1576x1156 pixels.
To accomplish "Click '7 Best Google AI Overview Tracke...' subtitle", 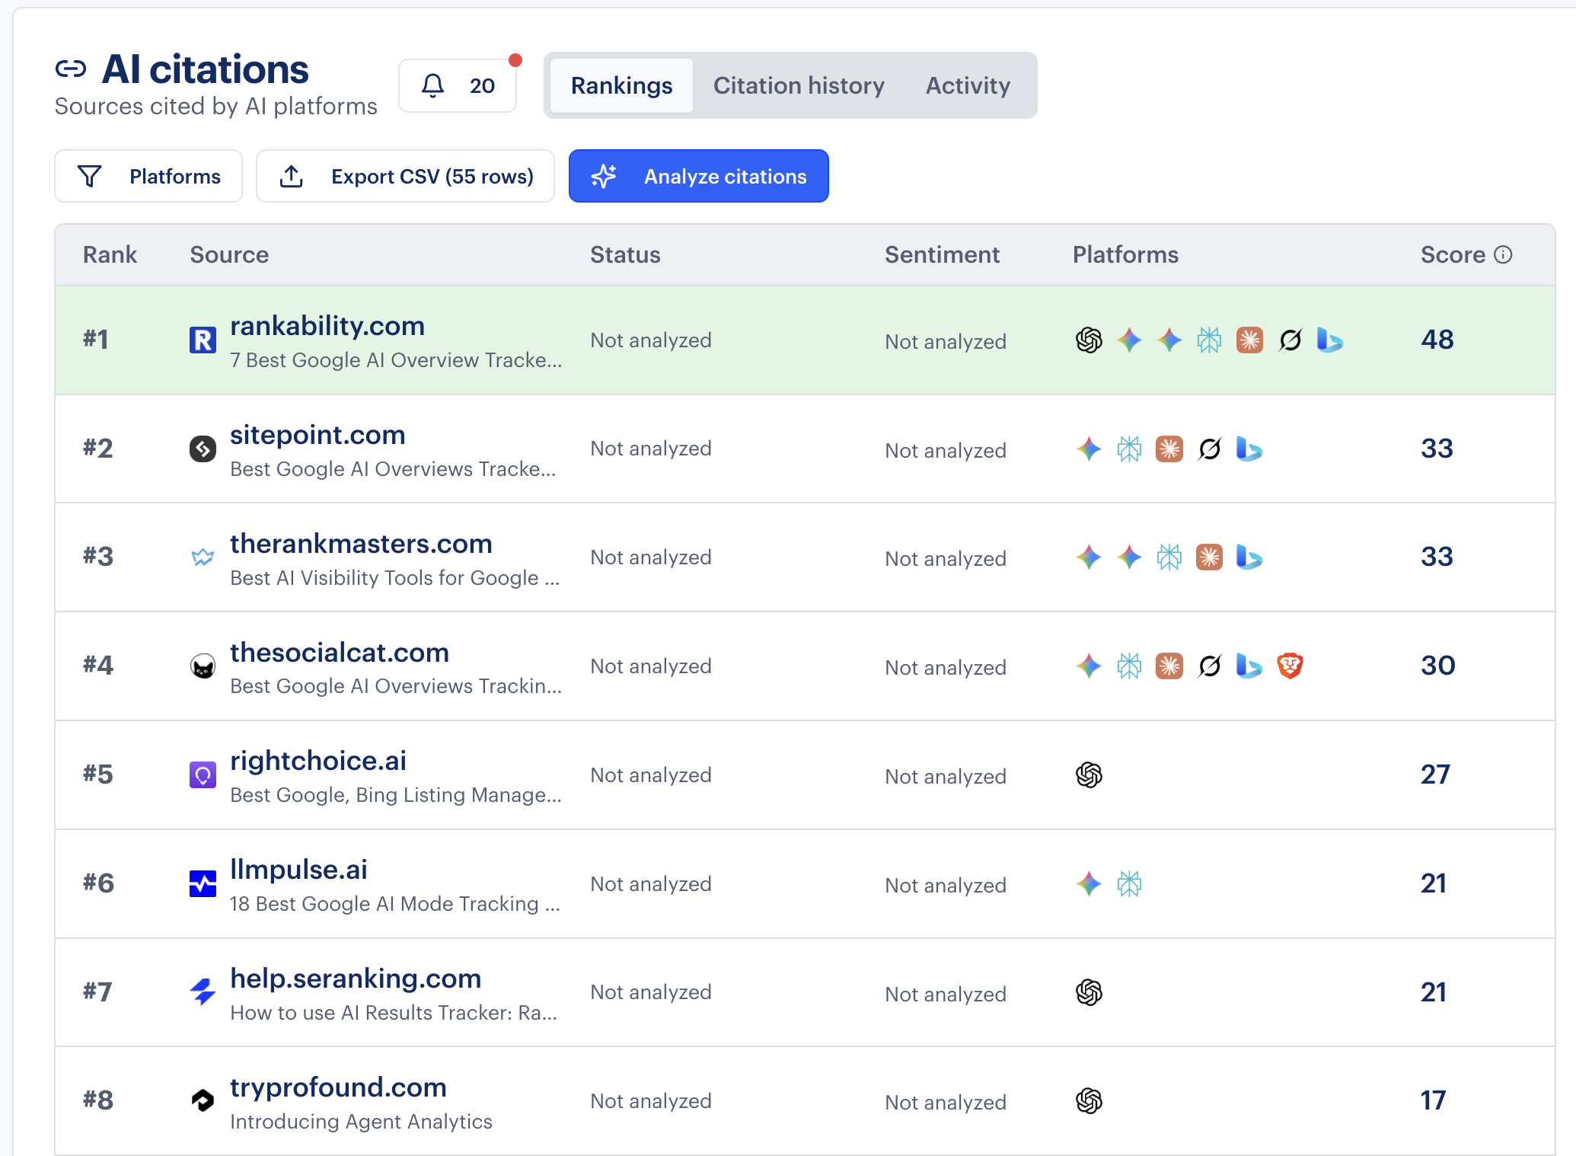I will [x=396, y=360].
